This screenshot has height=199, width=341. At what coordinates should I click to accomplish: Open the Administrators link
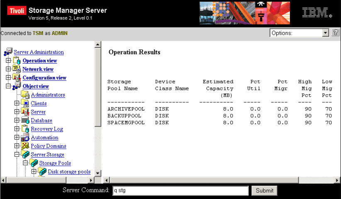tap(48, 95)
